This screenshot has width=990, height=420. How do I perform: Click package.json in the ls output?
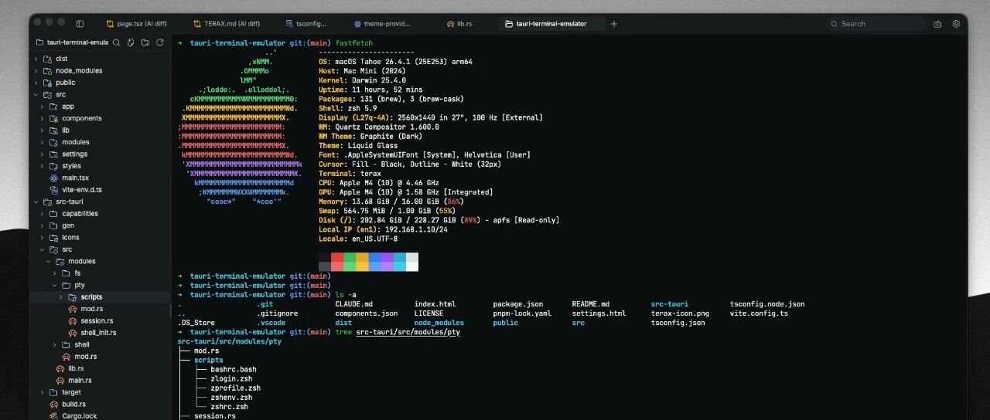click(518, 304)
